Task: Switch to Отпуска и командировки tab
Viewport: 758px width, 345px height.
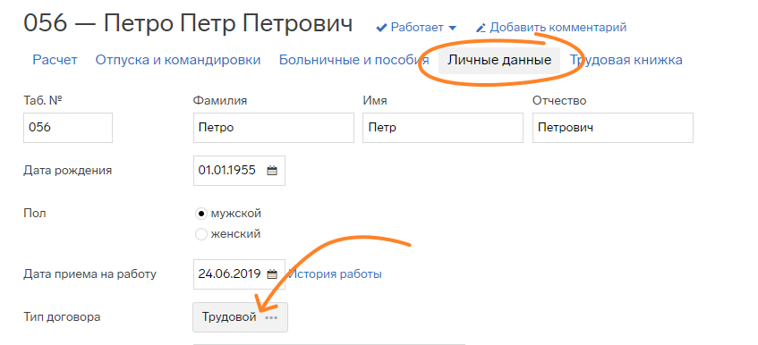Action: click(x=178, y=60)
